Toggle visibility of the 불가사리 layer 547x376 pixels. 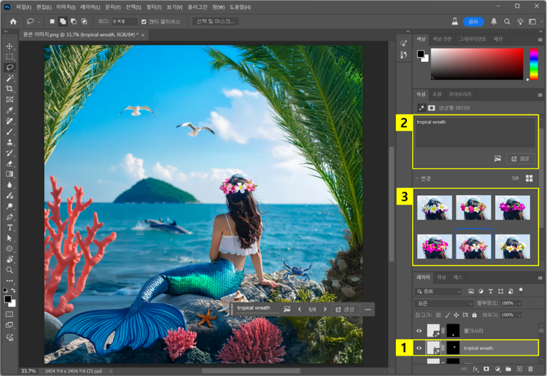[419, 330]
